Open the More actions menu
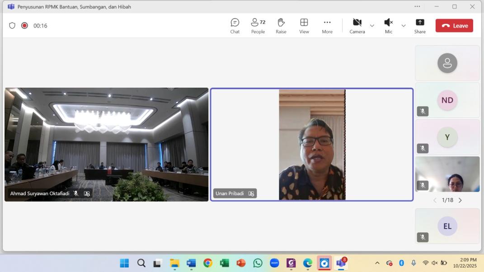 pos(327,26)
